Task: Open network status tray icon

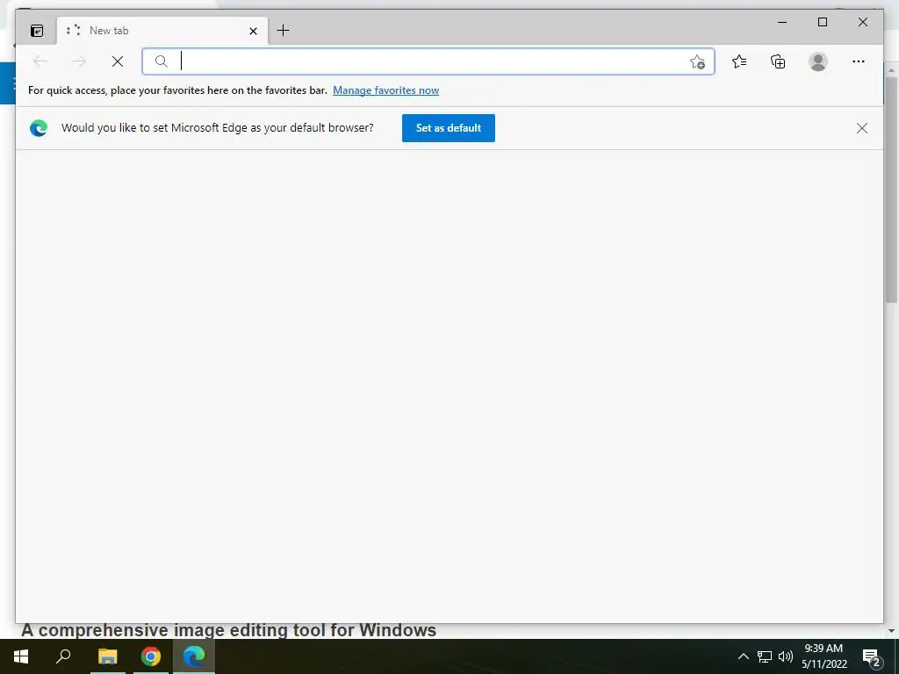Action: coord(765,656)
